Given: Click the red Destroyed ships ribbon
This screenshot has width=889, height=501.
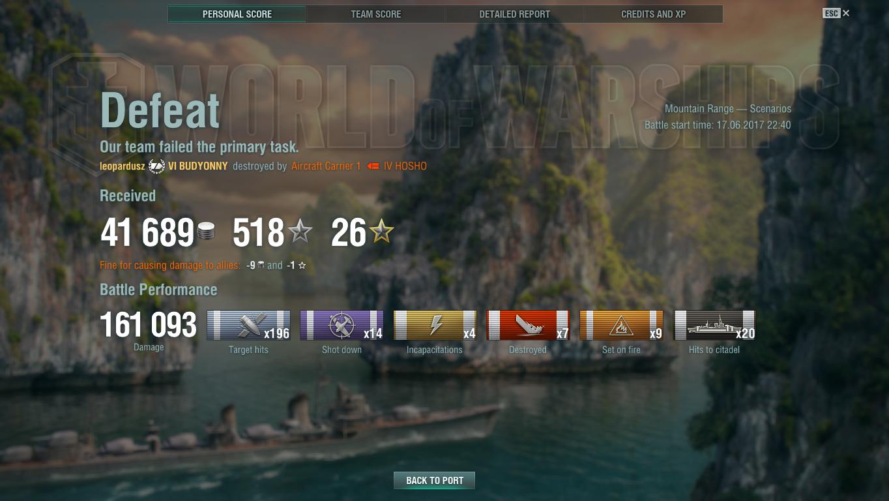Looking at the screenshot, I should pos(528,325).
